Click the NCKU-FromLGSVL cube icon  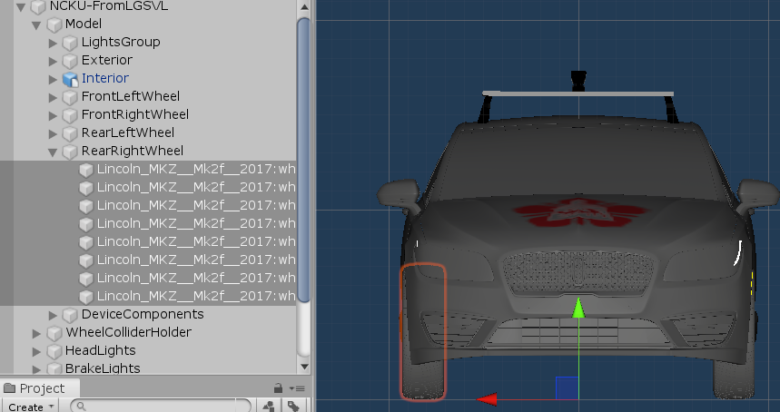(x=38, y=6)
